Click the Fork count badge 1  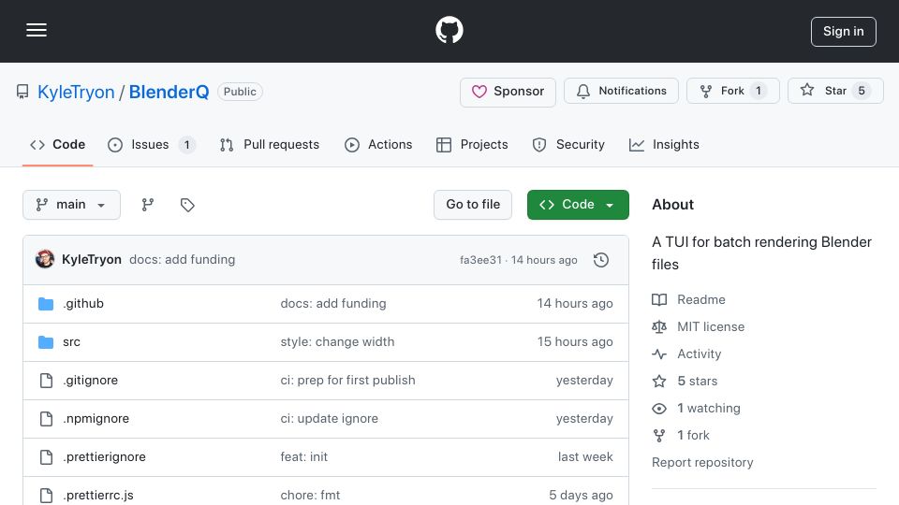pyautogui.click(x=758, y=91)
